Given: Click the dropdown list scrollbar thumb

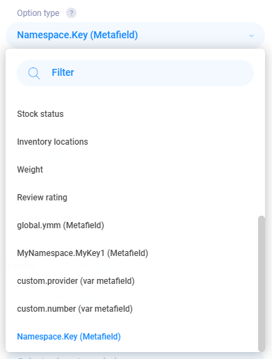Looking at the screenshot, I should (262, 284).
